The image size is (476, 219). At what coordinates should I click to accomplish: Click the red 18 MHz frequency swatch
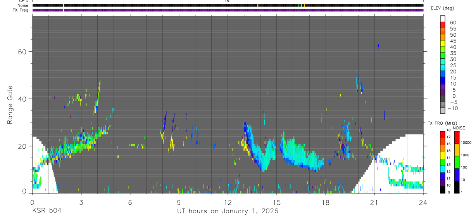443,134
